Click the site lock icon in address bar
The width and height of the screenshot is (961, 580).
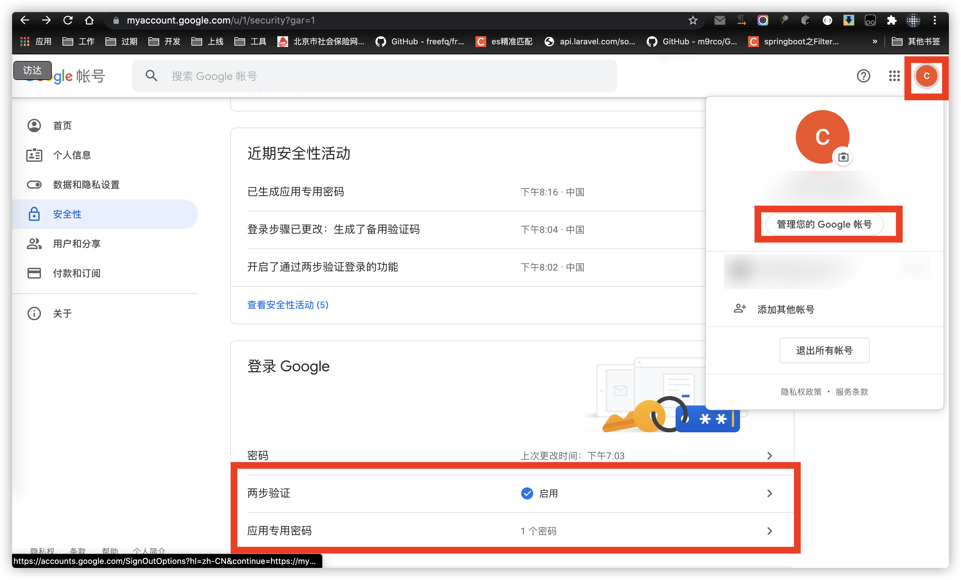116,20
